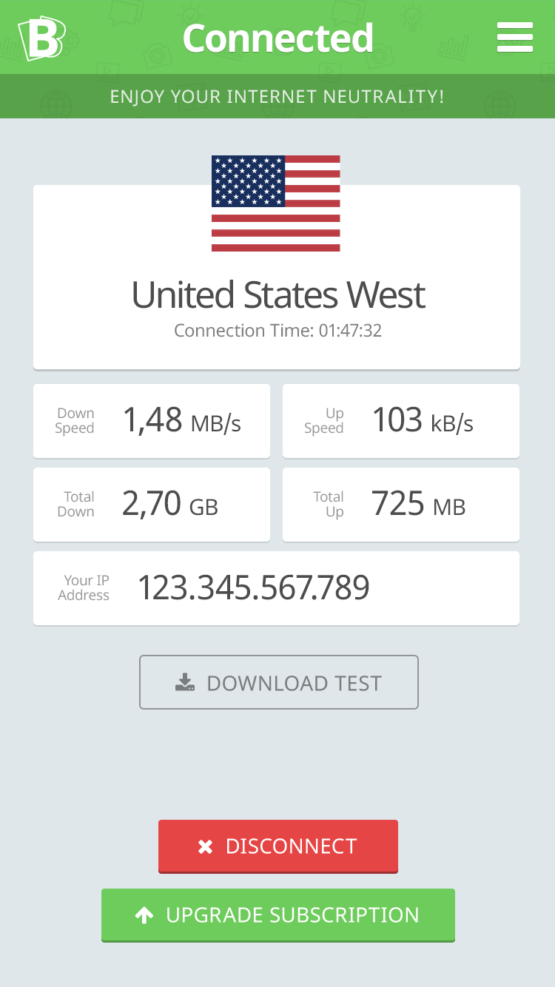
Task: Click the IP address 123.345.567.789
Action: click(x=254, y=588)
